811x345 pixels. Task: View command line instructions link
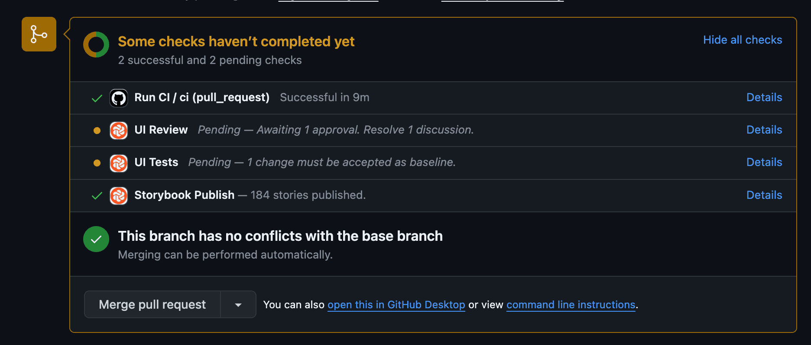coord(571,305)
